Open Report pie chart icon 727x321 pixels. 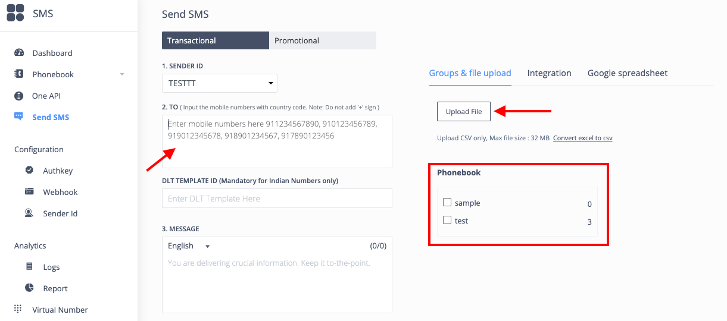[29, 288]
